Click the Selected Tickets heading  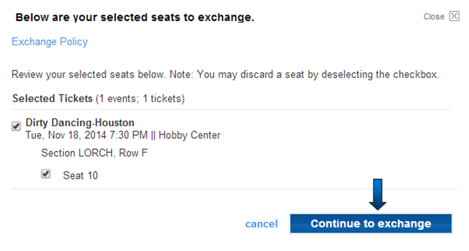pos(53,98)
